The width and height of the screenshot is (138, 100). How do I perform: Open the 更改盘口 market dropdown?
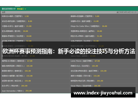pyautogui.click(x=22, y=9)
